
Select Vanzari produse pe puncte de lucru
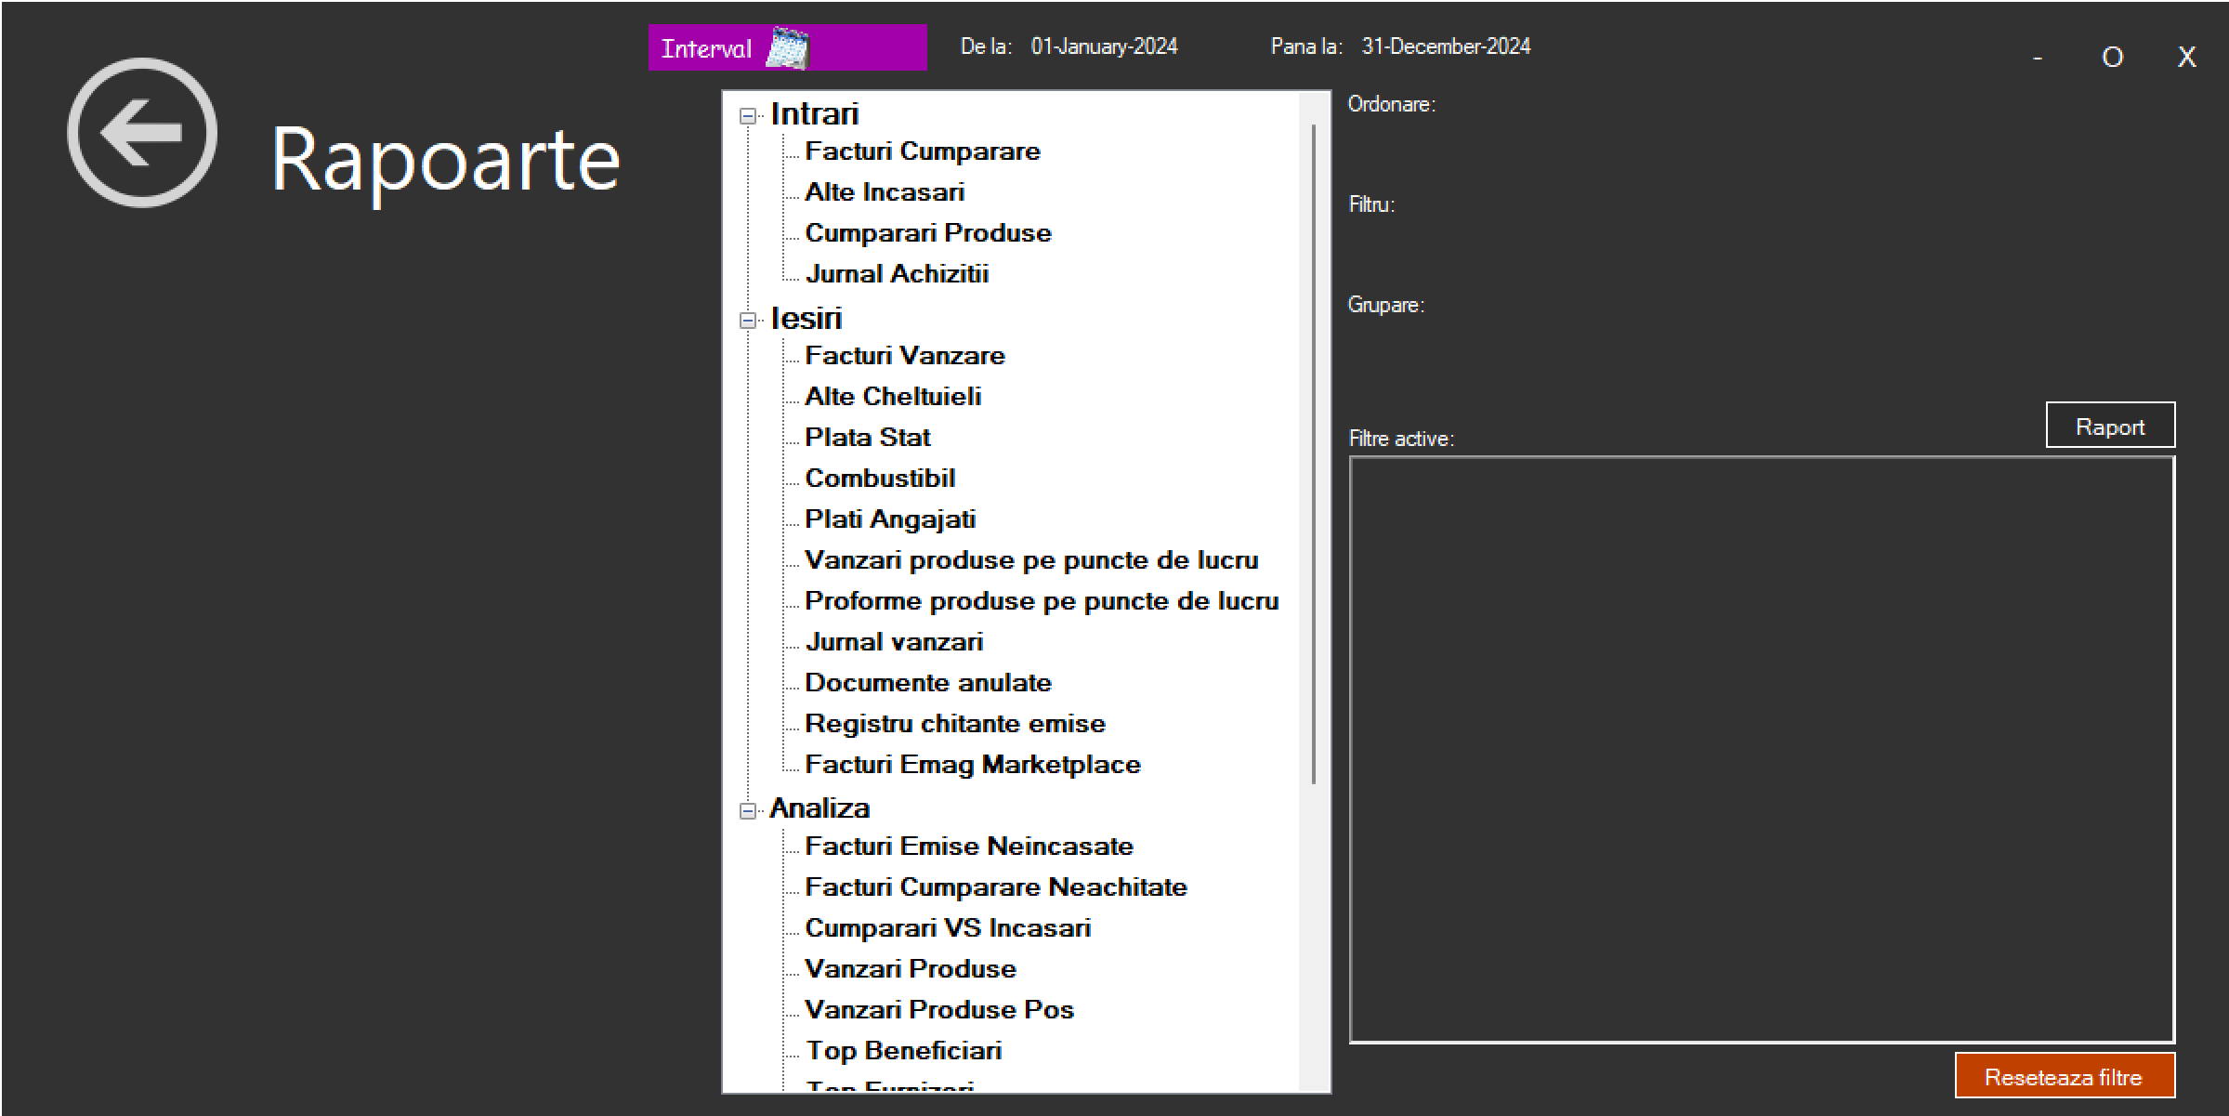click(x=1030, y=560)
